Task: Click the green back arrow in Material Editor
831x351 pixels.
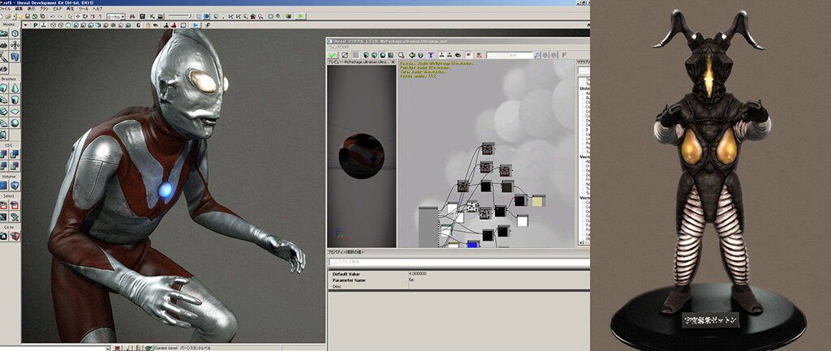Action: point(411,54)
